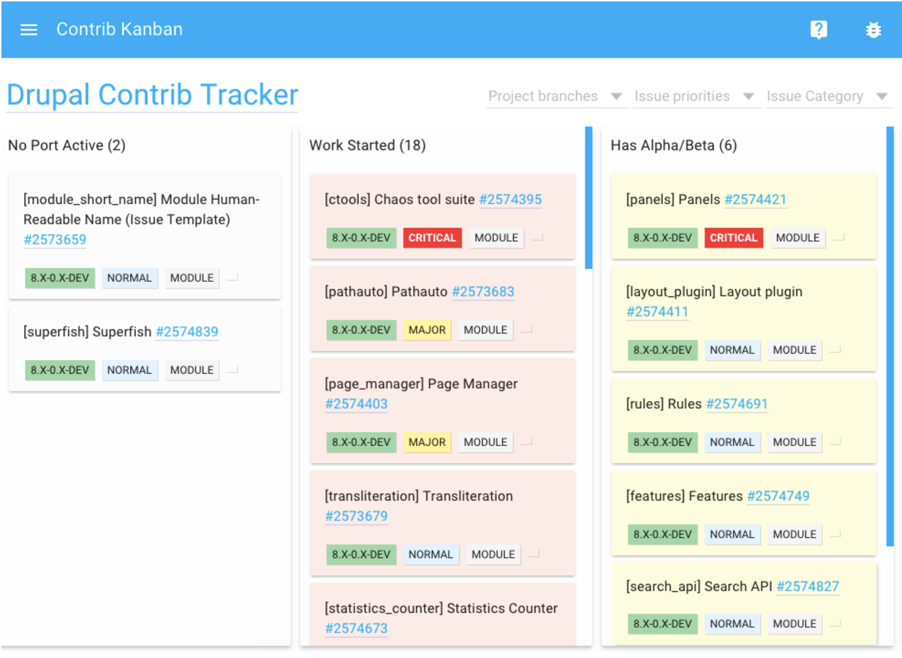Screen dimensions: 902x658
Task: Open Superfish issue #2574839
Action: pos(187,332)
